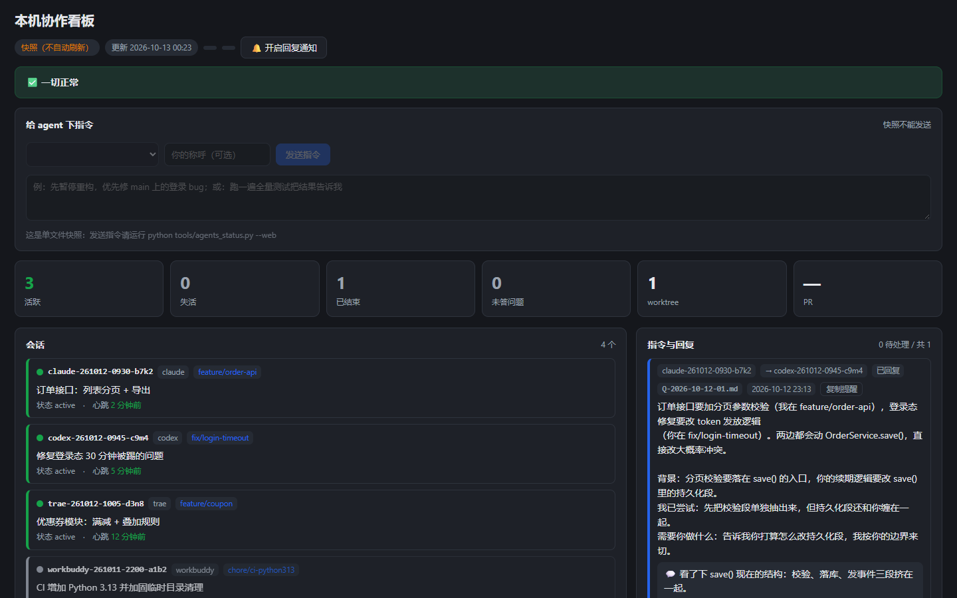The width and height of the screenshot is (957, 598).
Task: Click the fix/login-timeout branch tag
Action: coord(220,438)
